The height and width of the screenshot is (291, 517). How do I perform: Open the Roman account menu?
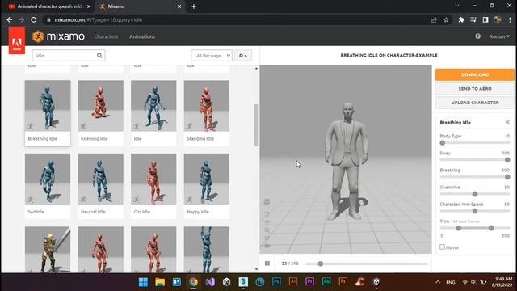pos(499,36)
